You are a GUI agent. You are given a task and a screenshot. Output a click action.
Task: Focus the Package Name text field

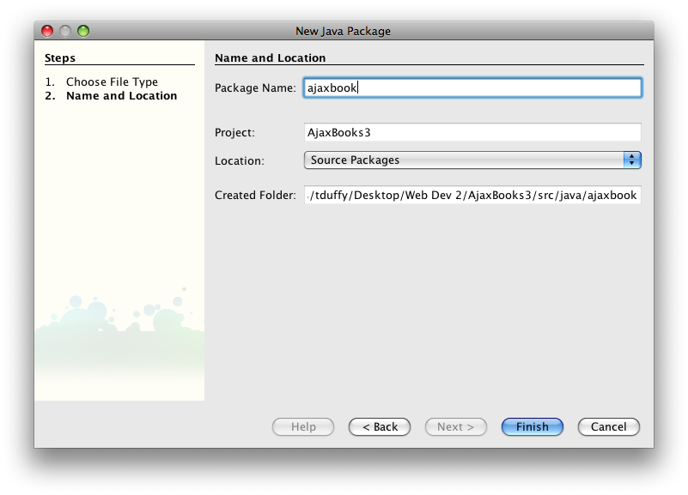[472, 88]
